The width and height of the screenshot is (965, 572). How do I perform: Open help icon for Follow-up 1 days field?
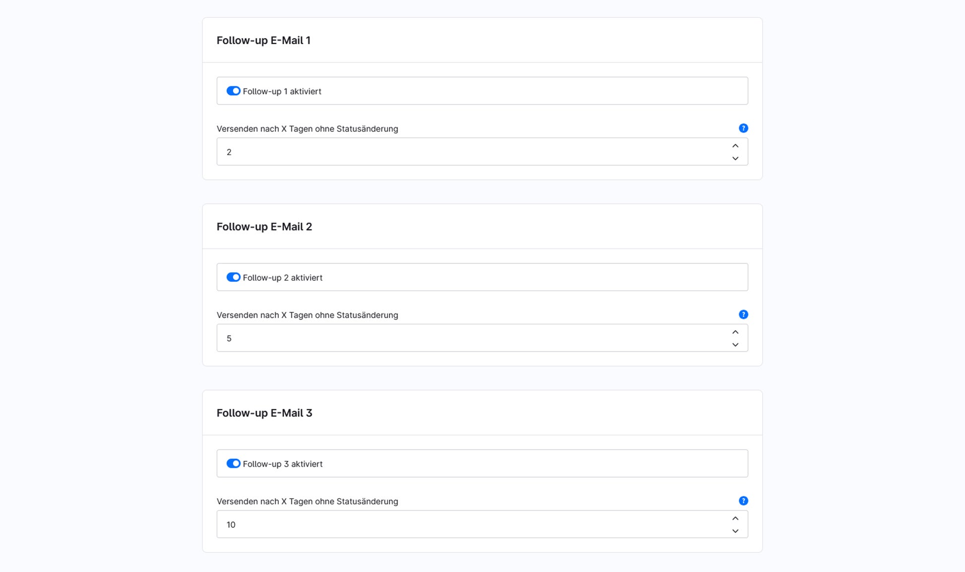tap(743, 128)
